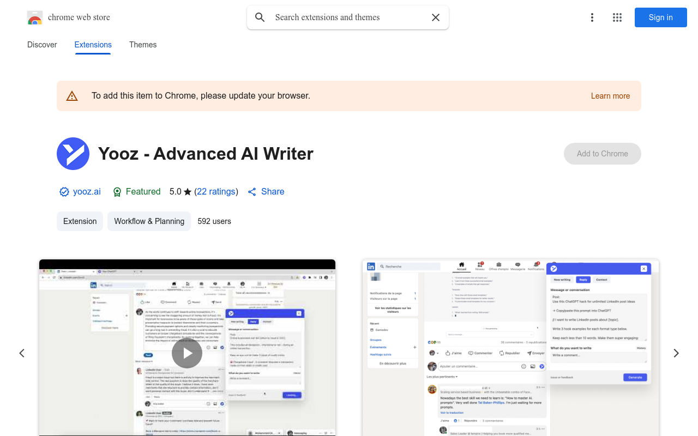Select the Extensions tab
Screen dimensions: 698x436
(x=93, y=45)
